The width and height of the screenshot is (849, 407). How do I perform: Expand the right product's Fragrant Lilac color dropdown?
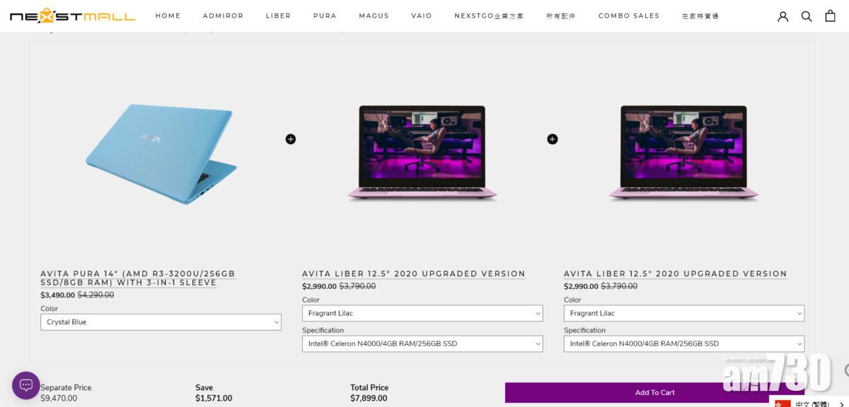[x=684, y=313]
